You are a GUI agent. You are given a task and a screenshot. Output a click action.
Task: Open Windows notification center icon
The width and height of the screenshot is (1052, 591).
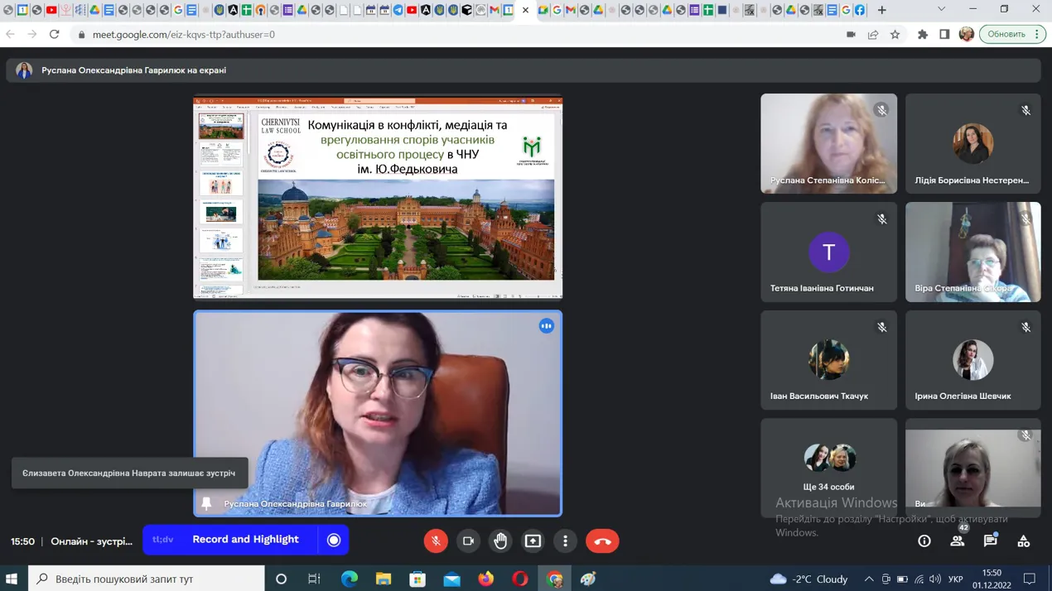1030,579
